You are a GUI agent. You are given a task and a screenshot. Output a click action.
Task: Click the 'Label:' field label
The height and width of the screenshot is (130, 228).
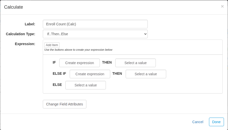(x=30, y=24)
